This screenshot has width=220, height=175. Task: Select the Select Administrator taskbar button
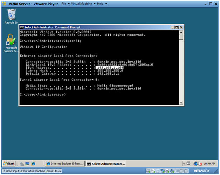pyautogui.click(x=105, y=164)
